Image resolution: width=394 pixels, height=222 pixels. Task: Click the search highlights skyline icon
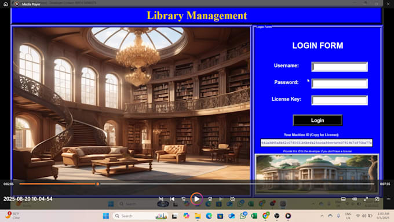[x=161, y=216]
